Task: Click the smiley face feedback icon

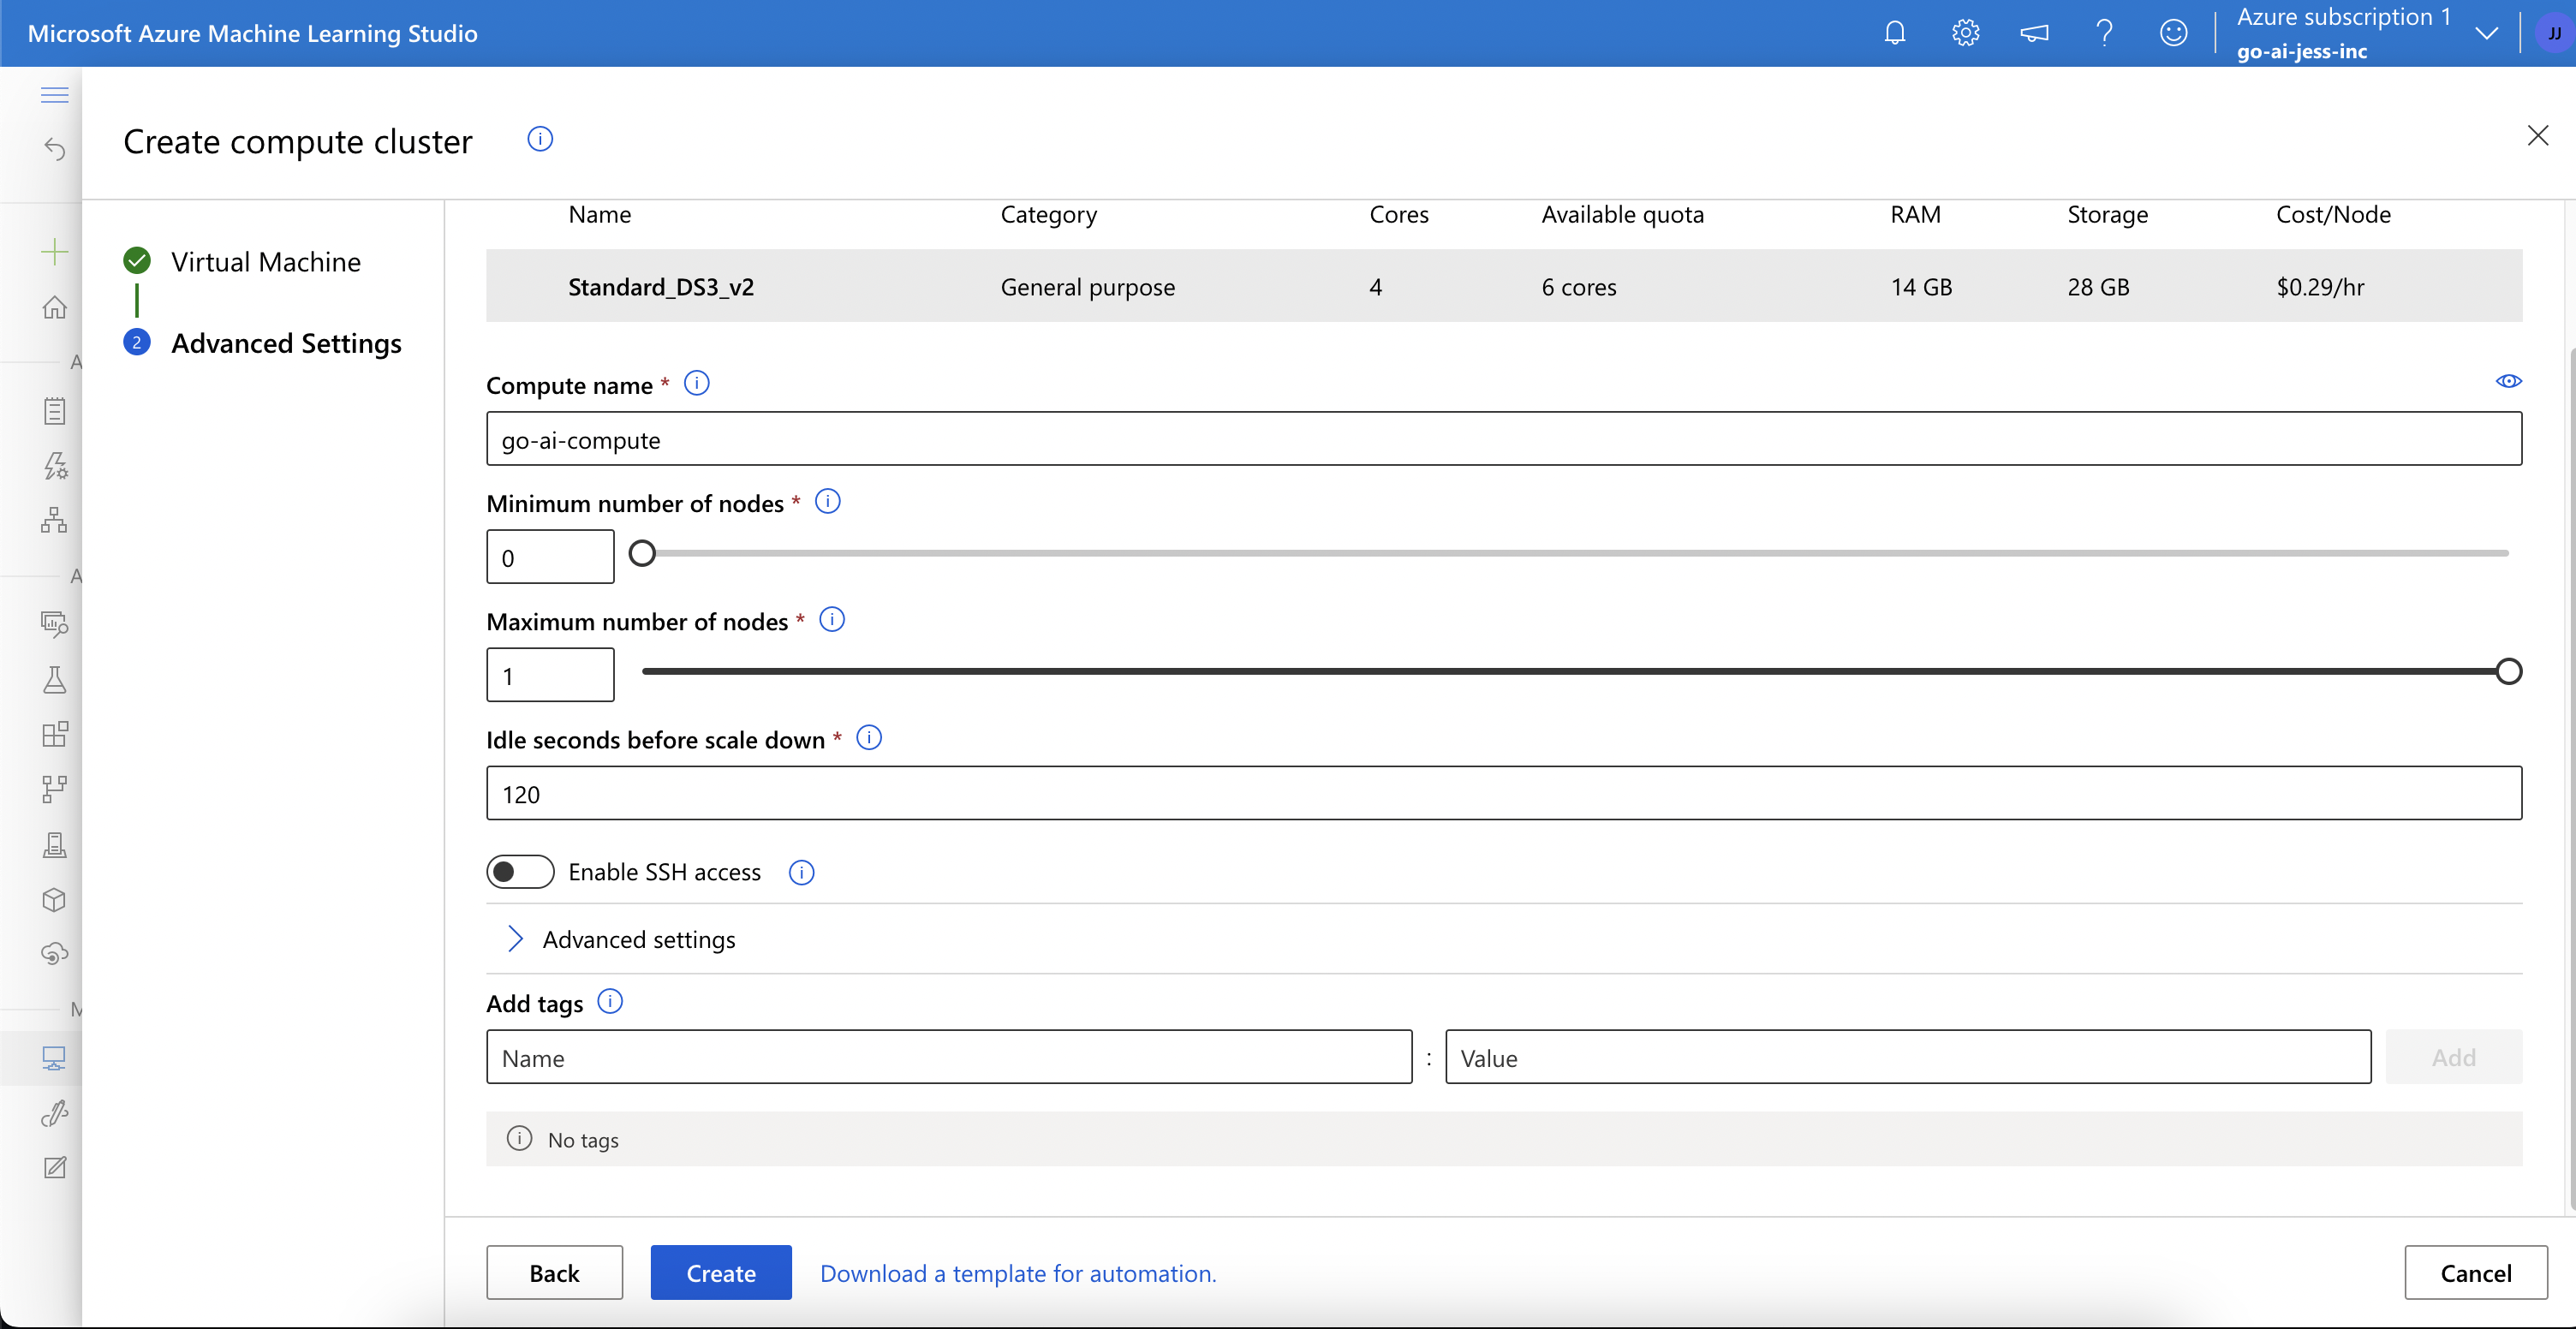Action: pos(2173,33)
